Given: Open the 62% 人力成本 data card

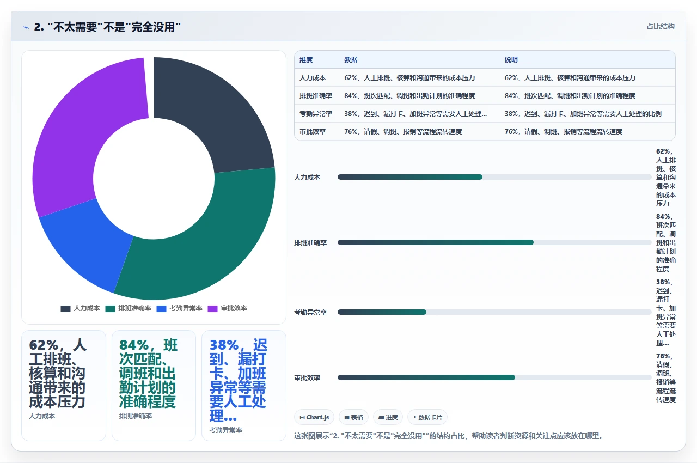Looking at the screenshot, I should [64, 386].
